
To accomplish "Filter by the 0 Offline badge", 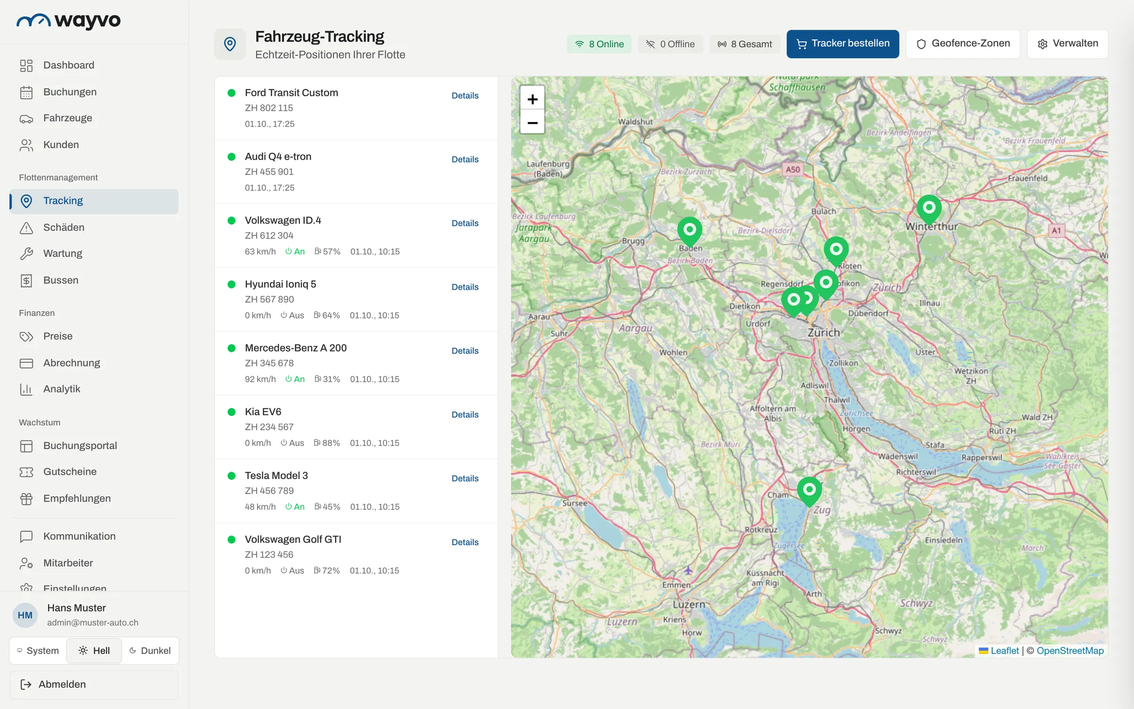I will click(670, 44).
